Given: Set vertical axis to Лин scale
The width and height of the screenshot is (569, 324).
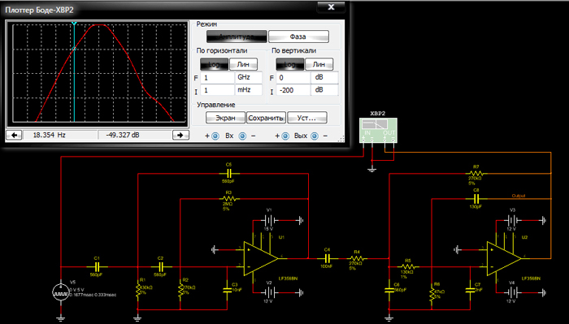Looking at the screenshot, I should coord(319,64).
